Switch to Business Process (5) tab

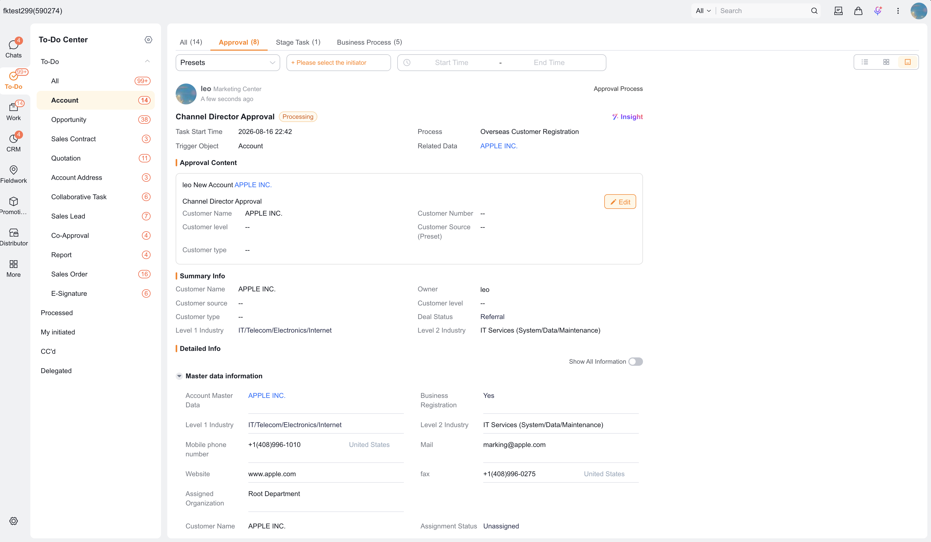pos(369,42)
